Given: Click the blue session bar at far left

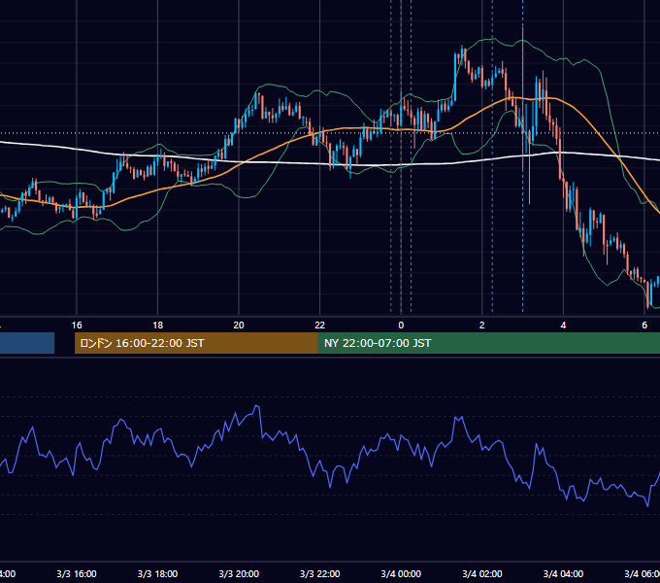Looking at the screenshot, I should tap(27, 343).
